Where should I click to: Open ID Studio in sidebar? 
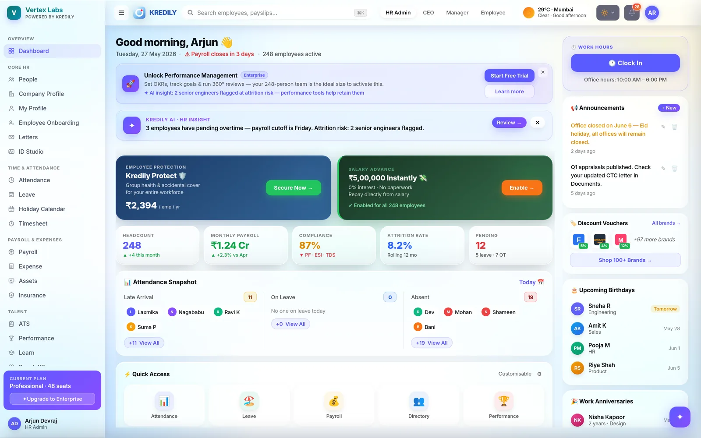coord(52,152)
